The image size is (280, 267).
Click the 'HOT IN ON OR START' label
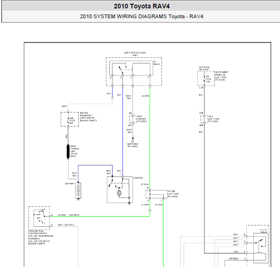coord(204,68)
